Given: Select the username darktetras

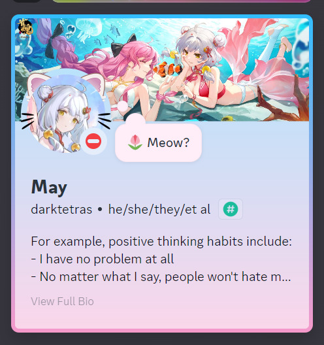Looking at the screenshot, I should click(61, 209).
